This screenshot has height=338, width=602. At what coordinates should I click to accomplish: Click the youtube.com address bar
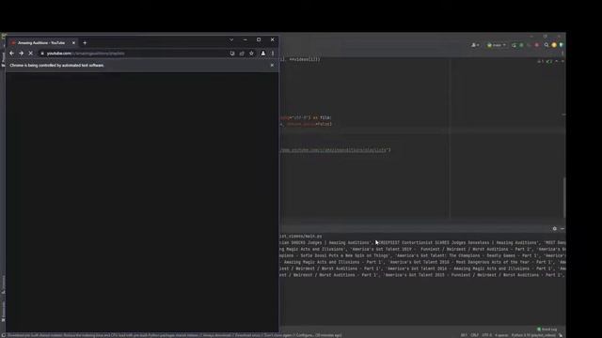135,54
